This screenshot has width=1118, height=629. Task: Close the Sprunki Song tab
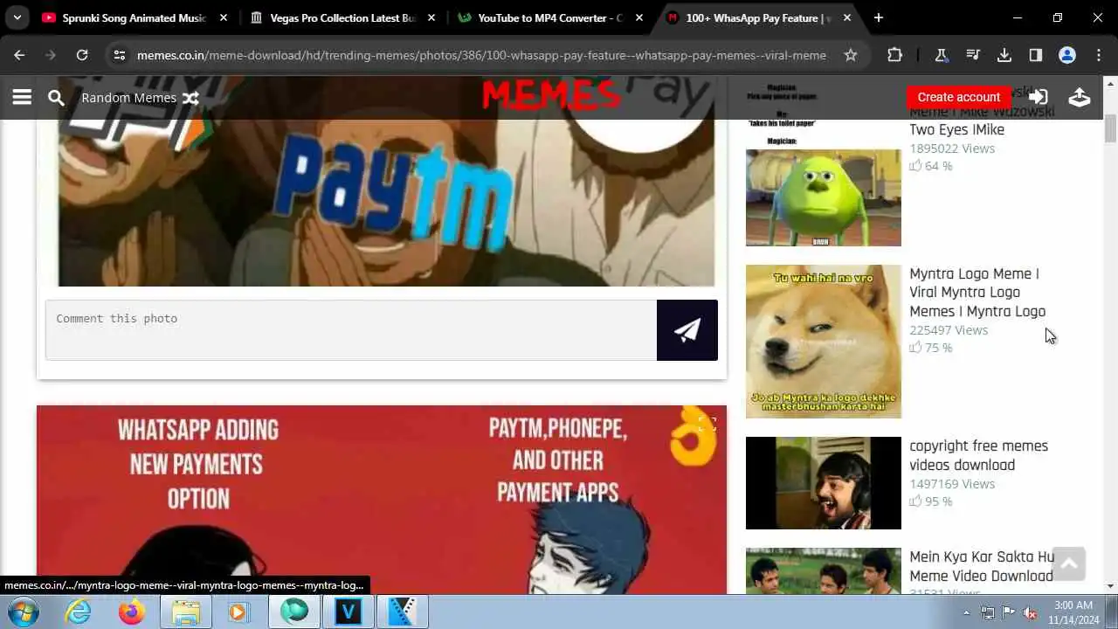pyautogui.click(x=223, y=17)
